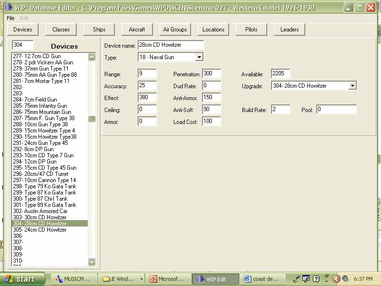Select 292- 8cm DP Gun
The height and width of the screenshot is (286, 381).
(50, 149)
